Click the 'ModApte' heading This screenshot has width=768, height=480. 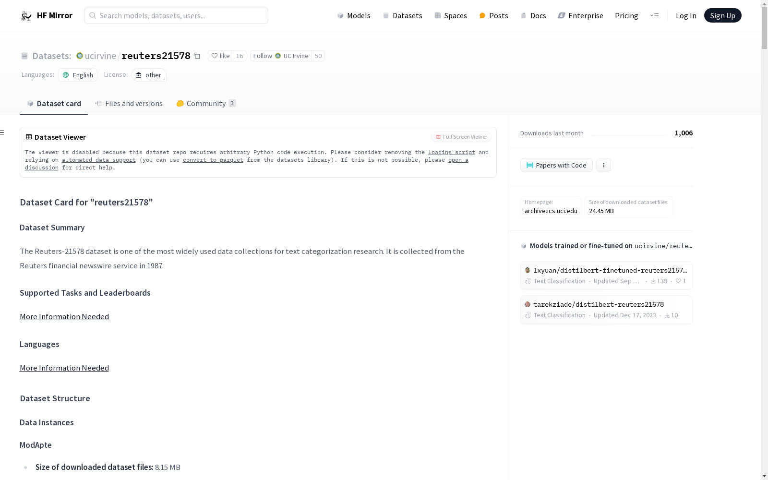tap(36, 445)
